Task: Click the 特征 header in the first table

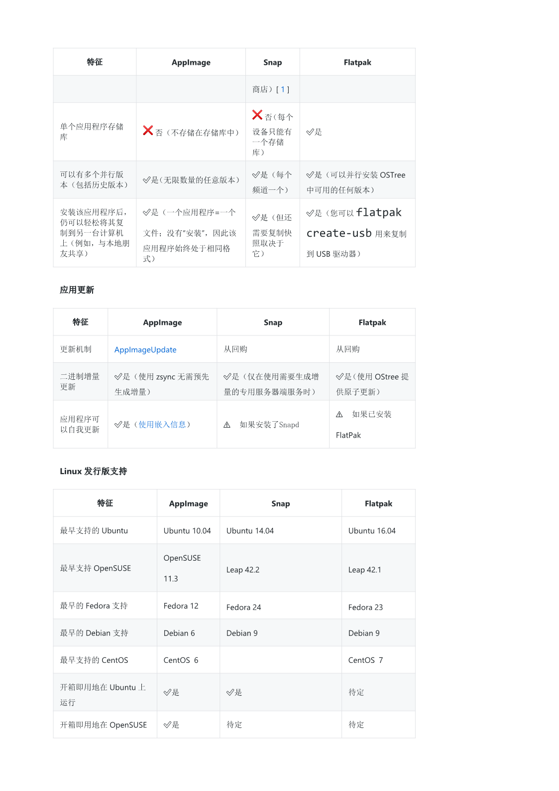Action: tap(95, 62)
